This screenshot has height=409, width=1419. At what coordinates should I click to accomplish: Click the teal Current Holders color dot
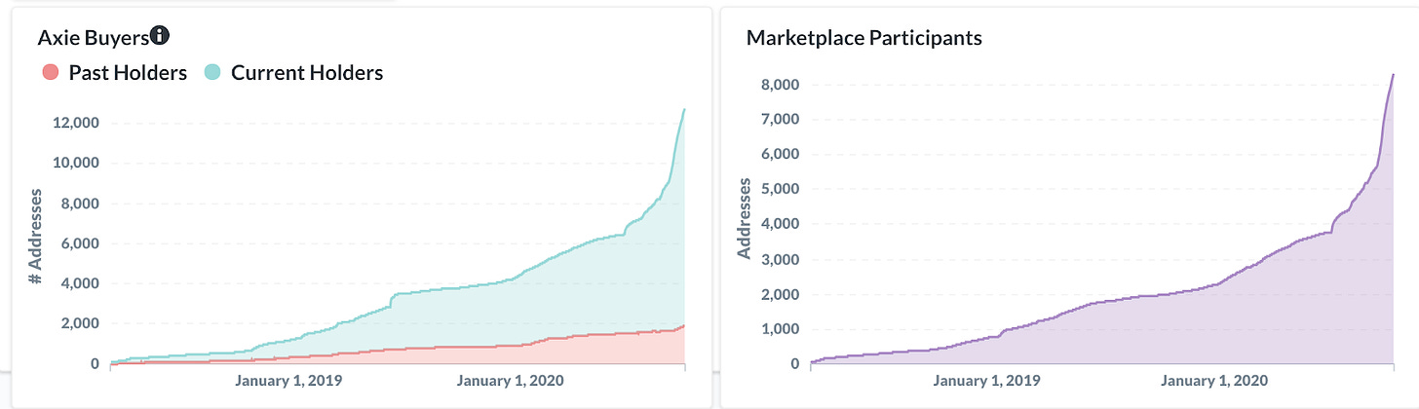click(x=212, y=73)
